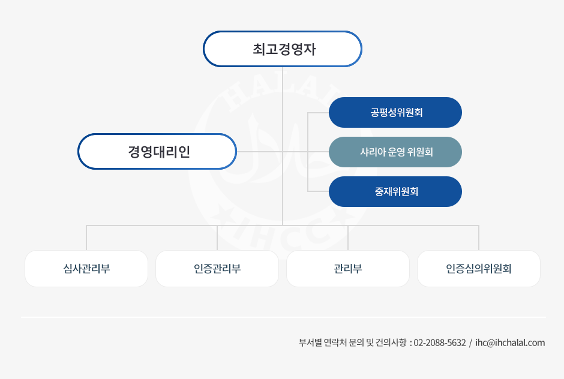
Task: Click the phone number 02-2088-5632
Action: (x=440, y=342)
